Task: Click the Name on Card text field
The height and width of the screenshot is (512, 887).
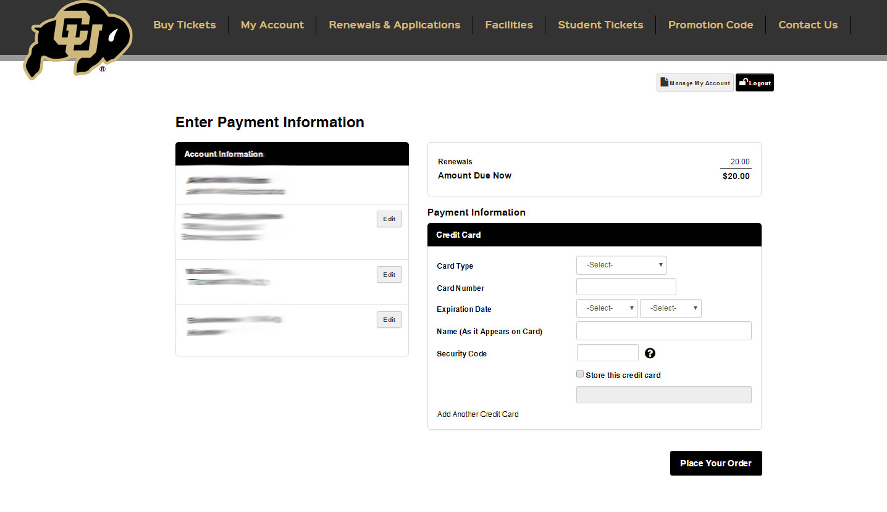Action: click(x=663, y=331)
